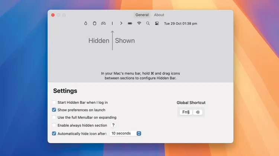Image resolution: width=279 pixels, height=156 pixels.
Task: Enable Start Hidden Bar when I log in
Action: click(x=54, y=102)
